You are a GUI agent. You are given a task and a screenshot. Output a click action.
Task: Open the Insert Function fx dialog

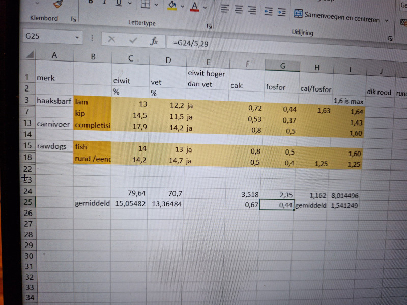click(x=154, y=41)
